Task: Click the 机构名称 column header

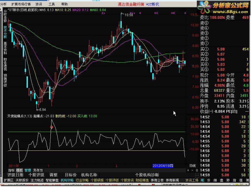Action: [x=89, y=175]
